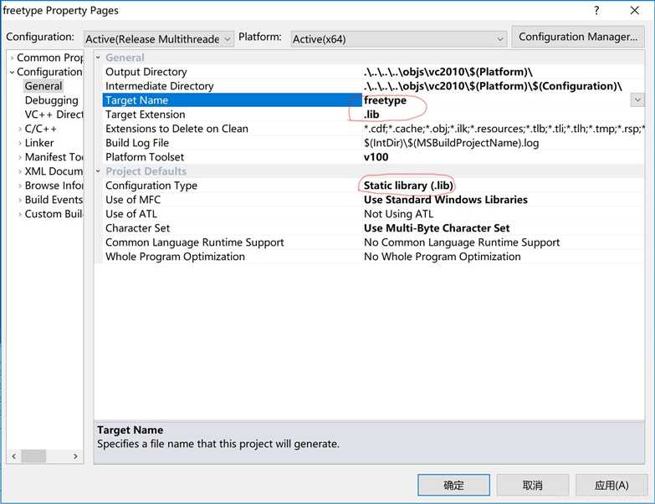Screen dimensions: 655x504
Task: Expand the Build Events tree node
Action: pyautogui.click(x=20, y=200)
